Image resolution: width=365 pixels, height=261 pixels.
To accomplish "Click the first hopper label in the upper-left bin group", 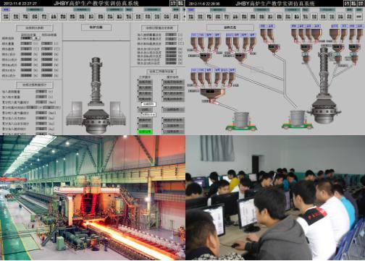I will coord(194,35).
